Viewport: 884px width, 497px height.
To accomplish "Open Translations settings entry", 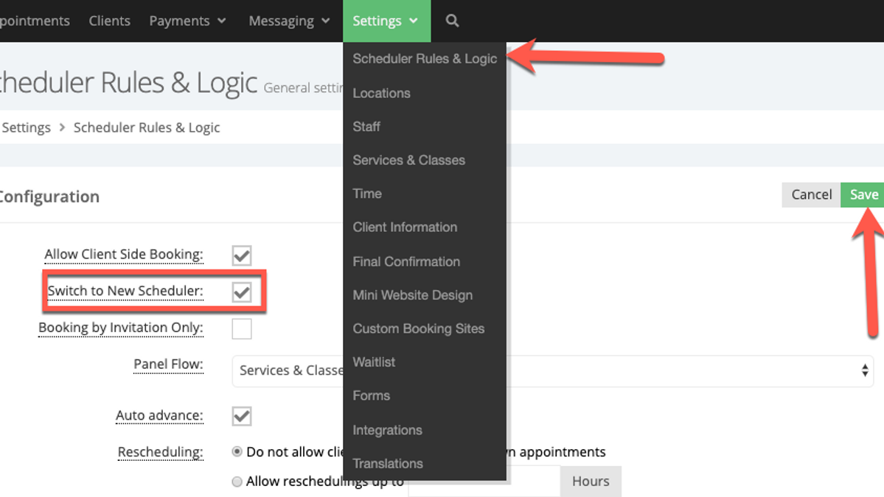I will click(x=387, y=463).
